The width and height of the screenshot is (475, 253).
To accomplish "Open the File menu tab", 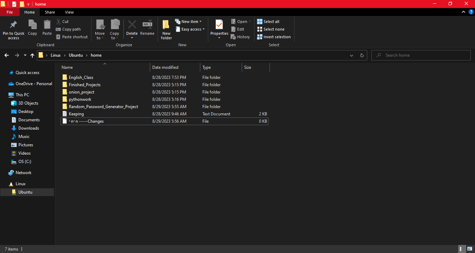I will tap(10, 12).
